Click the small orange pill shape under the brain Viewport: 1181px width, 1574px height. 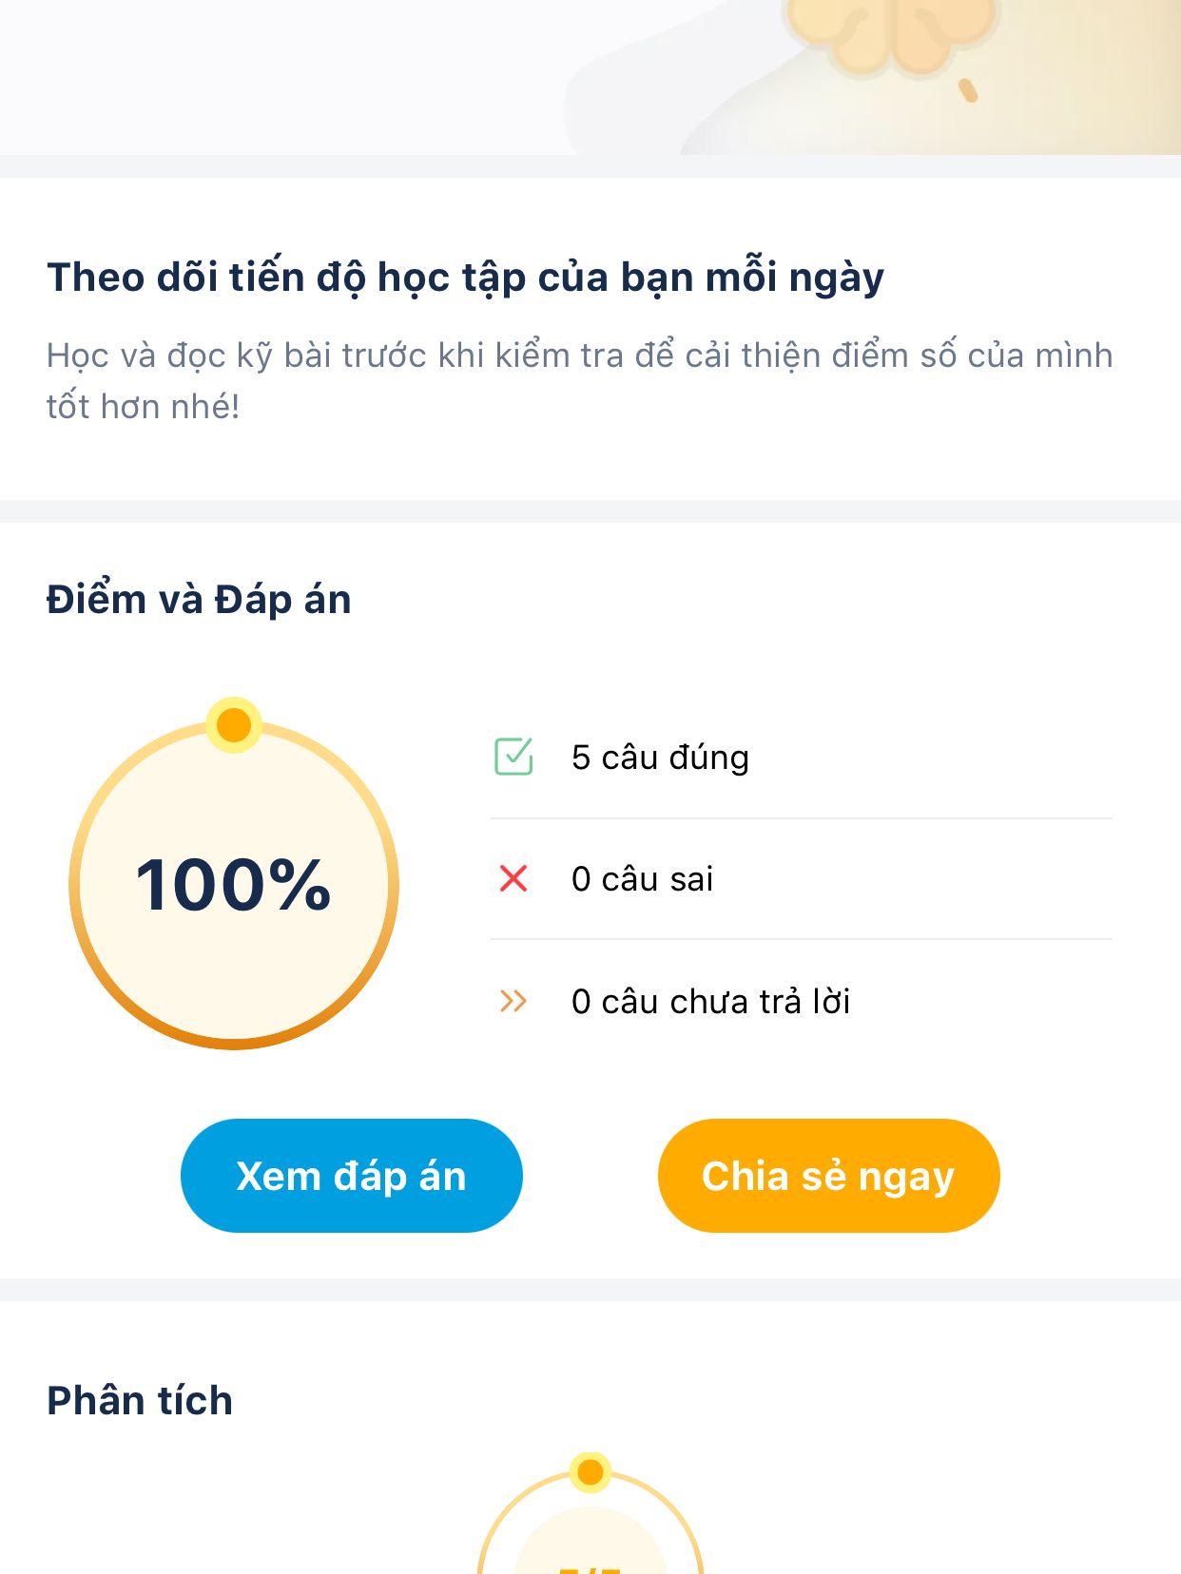(x=968, y=90)
